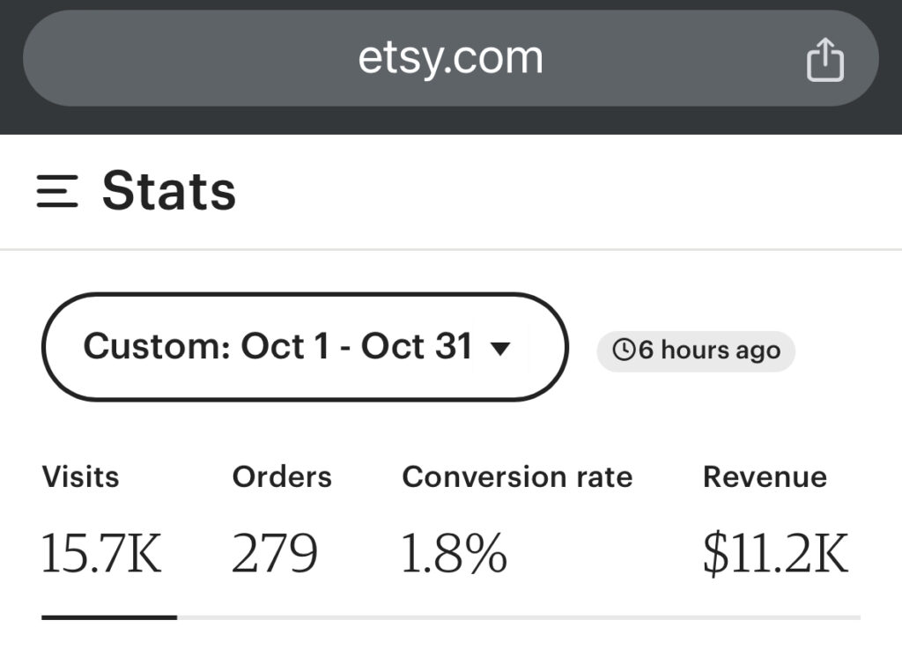Open the Custom: Oct 1 - Oct 31 selector
Viewport: 902px width, 649px height.
(x=305, y=347)
